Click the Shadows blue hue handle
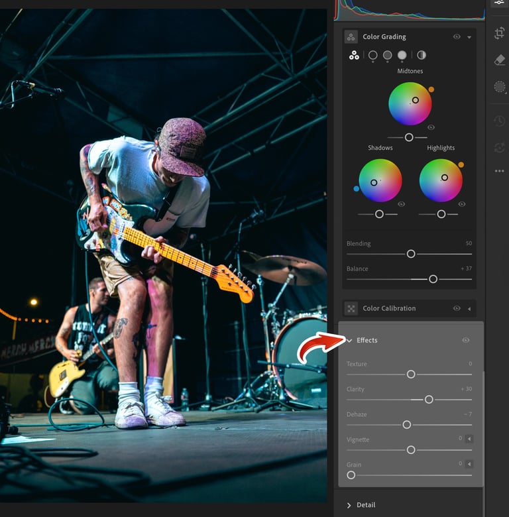The width and height of the screenshot is (509, 517). (x=356, y=189)
